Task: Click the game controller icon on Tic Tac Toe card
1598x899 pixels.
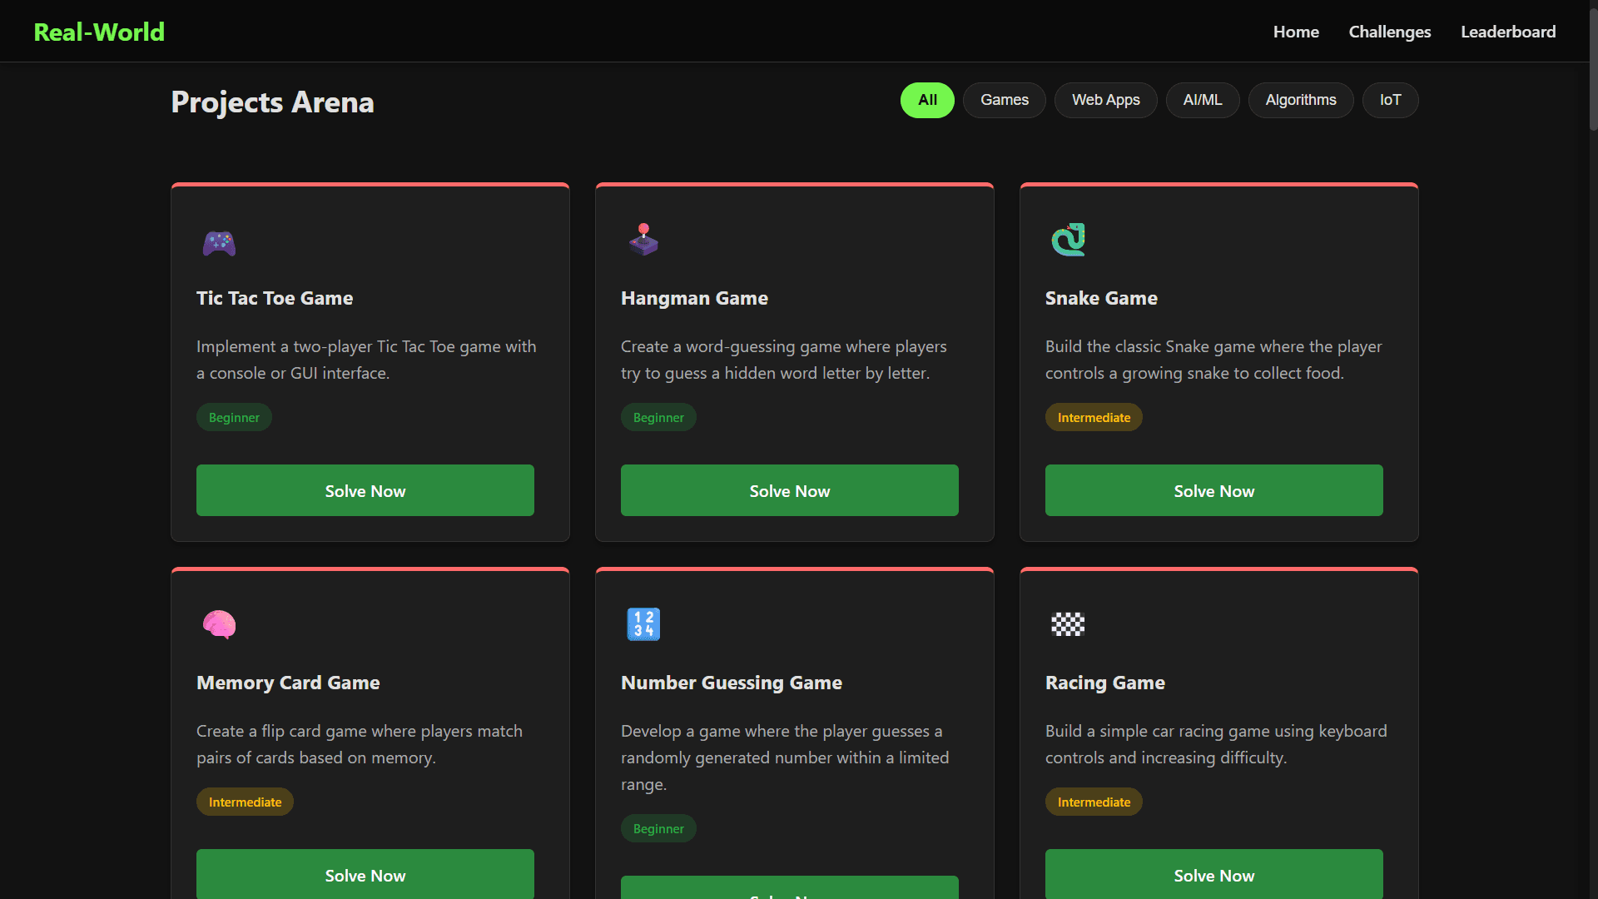Action: pyautogui.click(x=219, y=243)
